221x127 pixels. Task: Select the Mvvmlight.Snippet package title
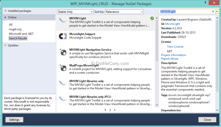point(82,34)
